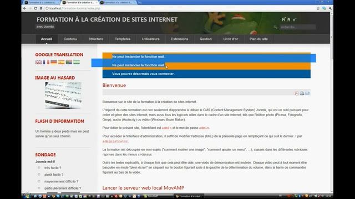This screenshot has width=355, height=199.
Task: Click the taskbar clock
Action: (x=328, y=196)
